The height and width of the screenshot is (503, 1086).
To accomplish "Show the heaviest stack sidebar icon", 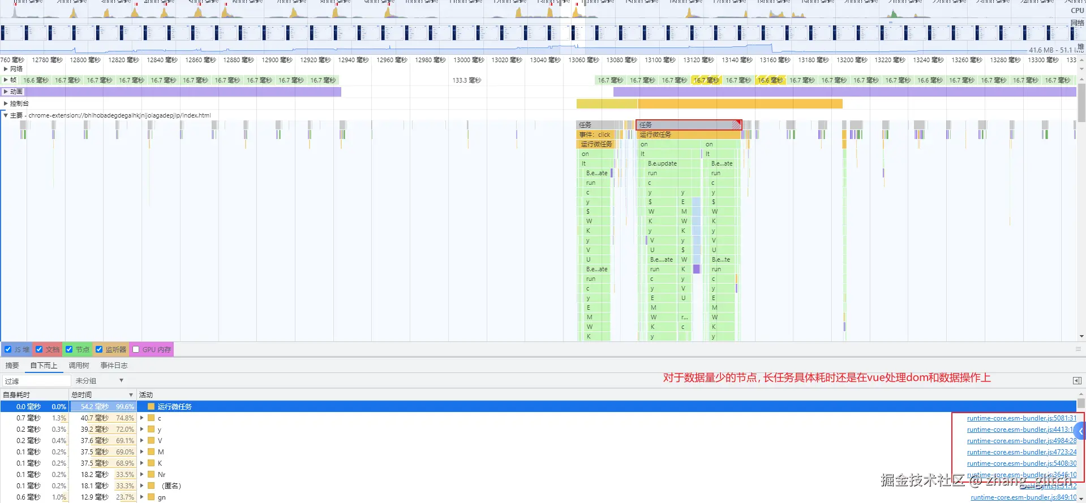I will pyautogui.click(x=1077, y=381).
